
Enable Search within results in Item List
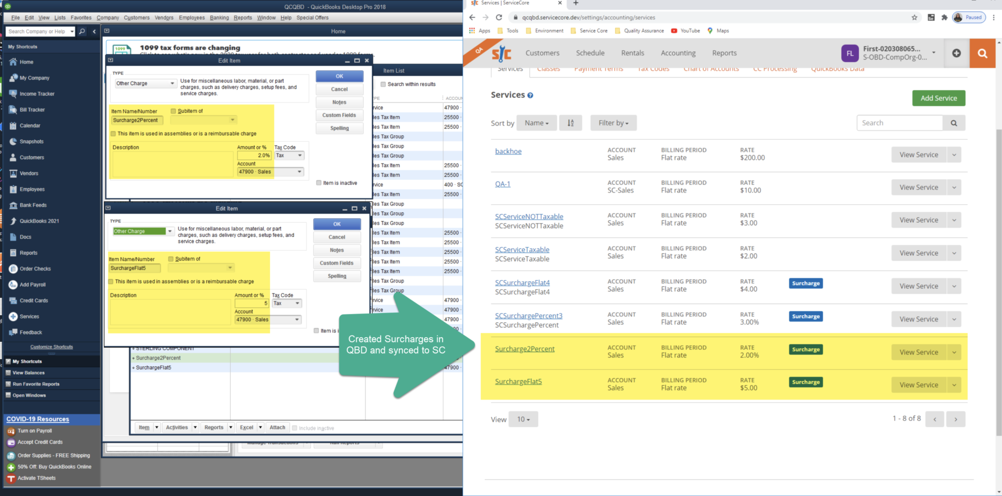[x=383, y=84]
